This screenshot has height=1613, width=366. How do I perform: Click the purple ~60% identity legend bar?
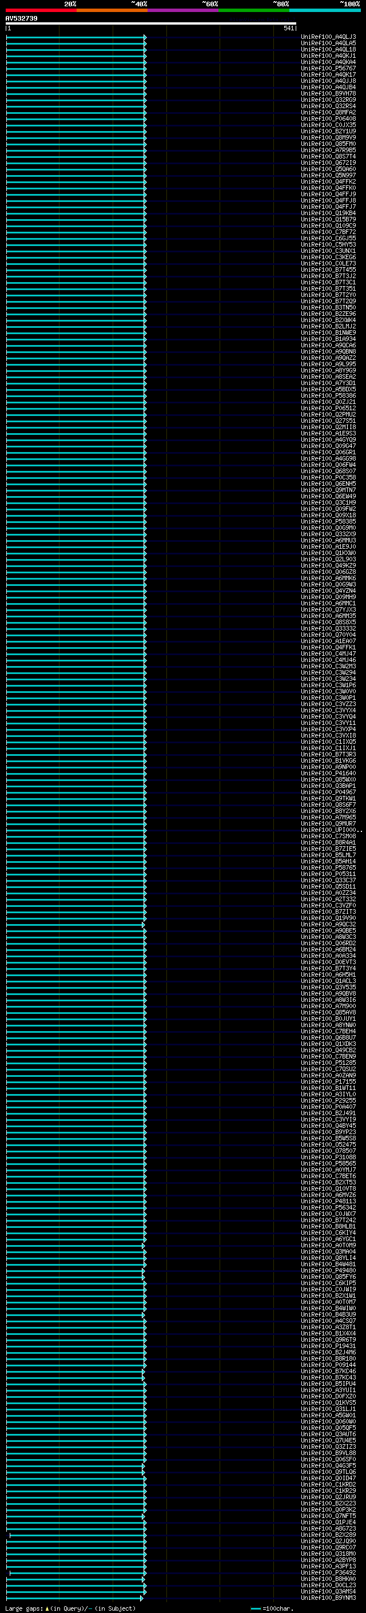(x=182, y=10)
